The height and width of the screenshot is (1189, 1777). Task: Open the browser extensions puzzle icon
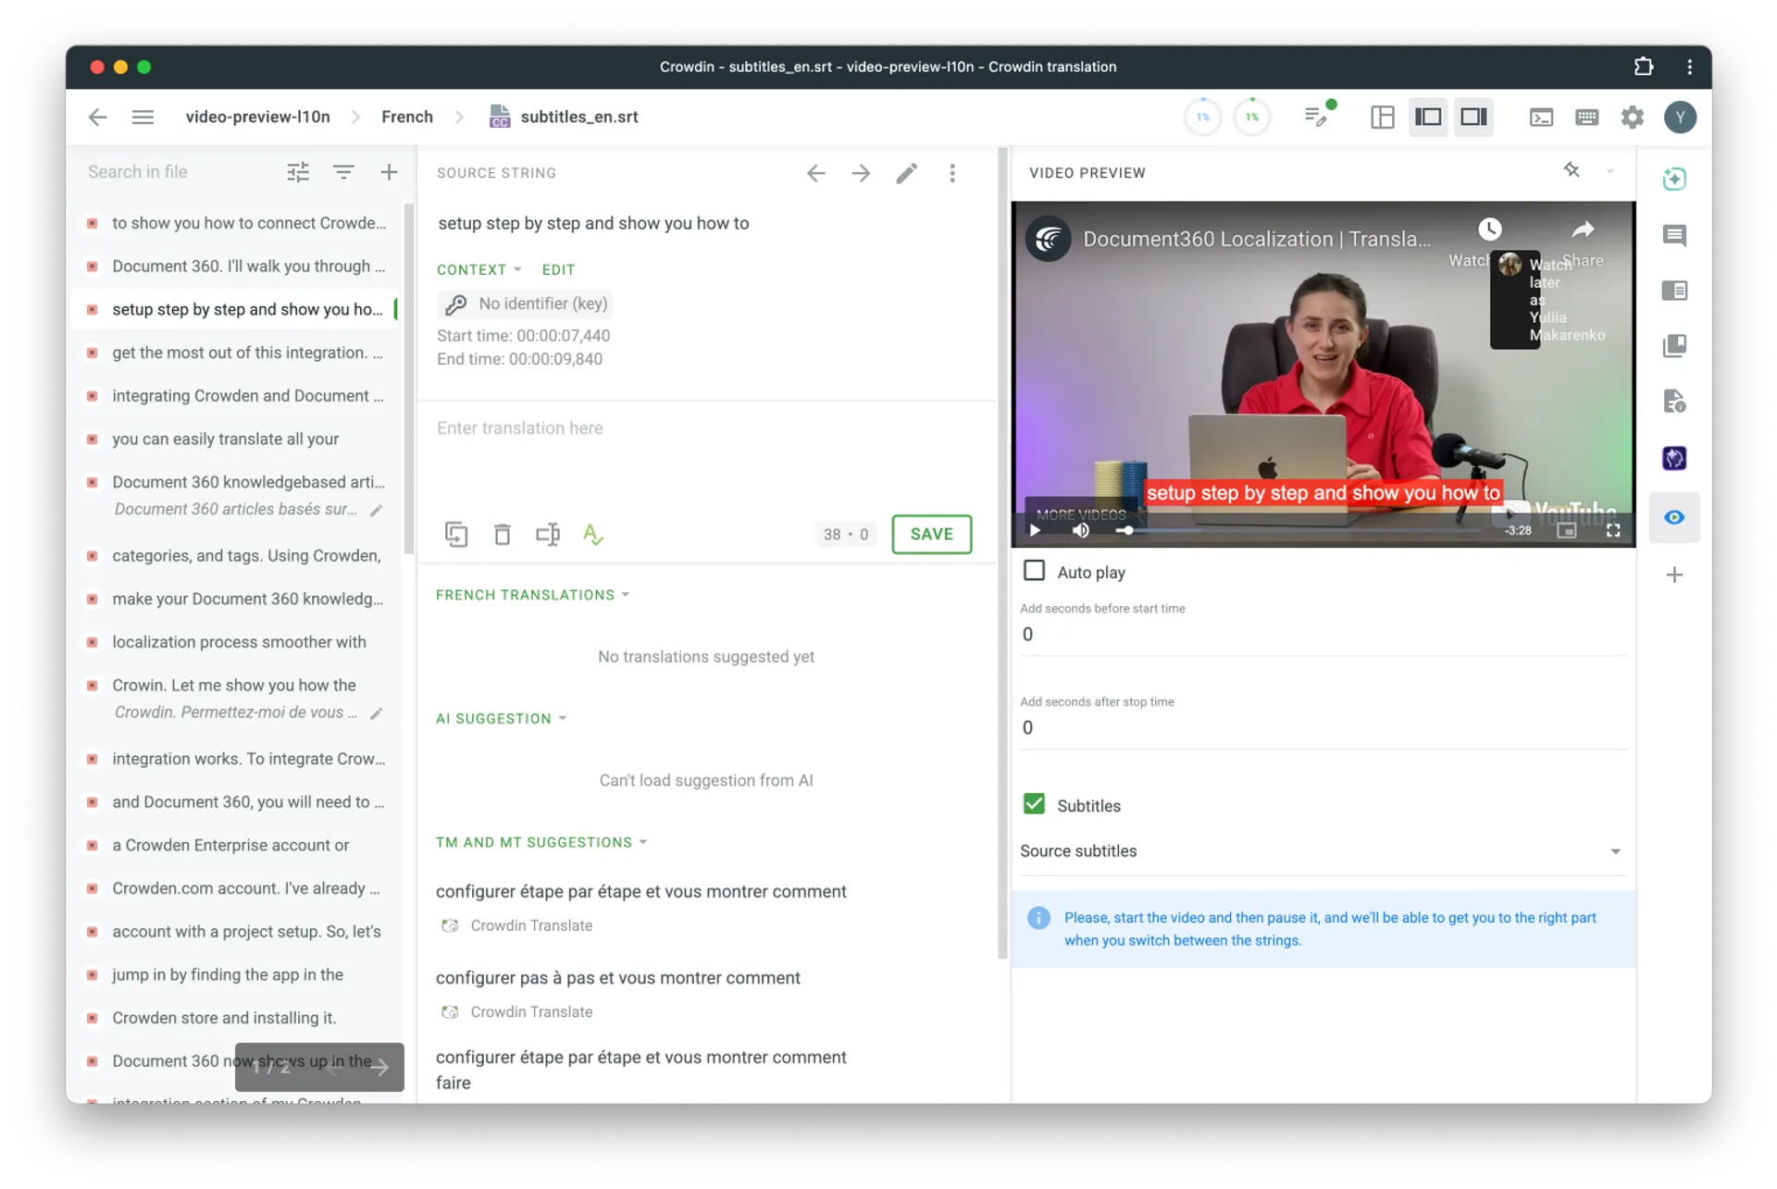(1644, 67)
